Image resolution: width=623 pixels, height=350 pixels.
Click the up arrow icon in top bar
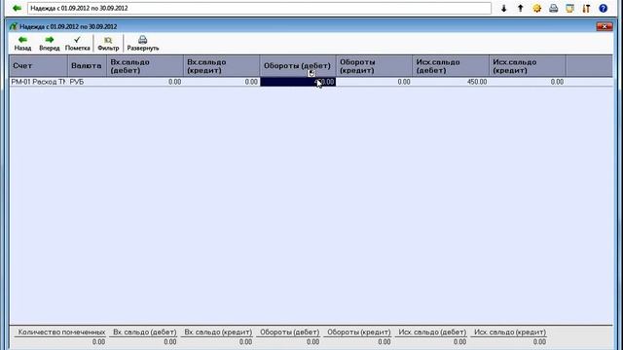click(520, 9)
